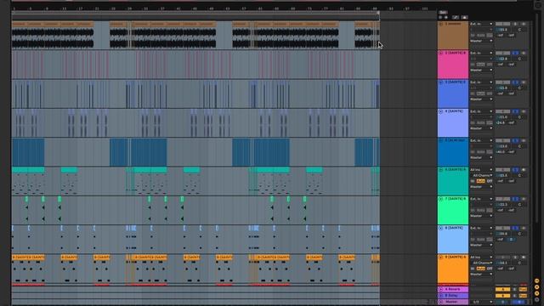Click track 9 volume value field
This screenshot has width=544, height=306.
pyautogui.click(x=502, y=263)
